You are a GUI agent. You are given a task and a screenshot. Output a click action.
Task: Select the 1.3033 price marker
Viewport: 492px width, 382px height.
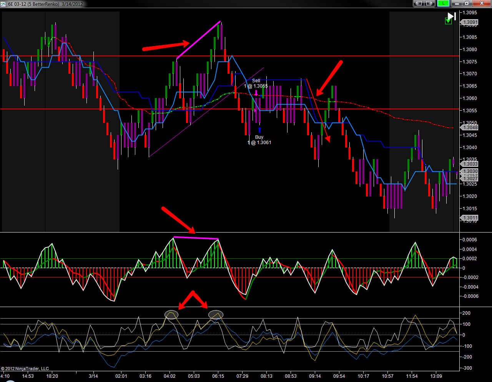pyautogui.click(x=470, y=164)
